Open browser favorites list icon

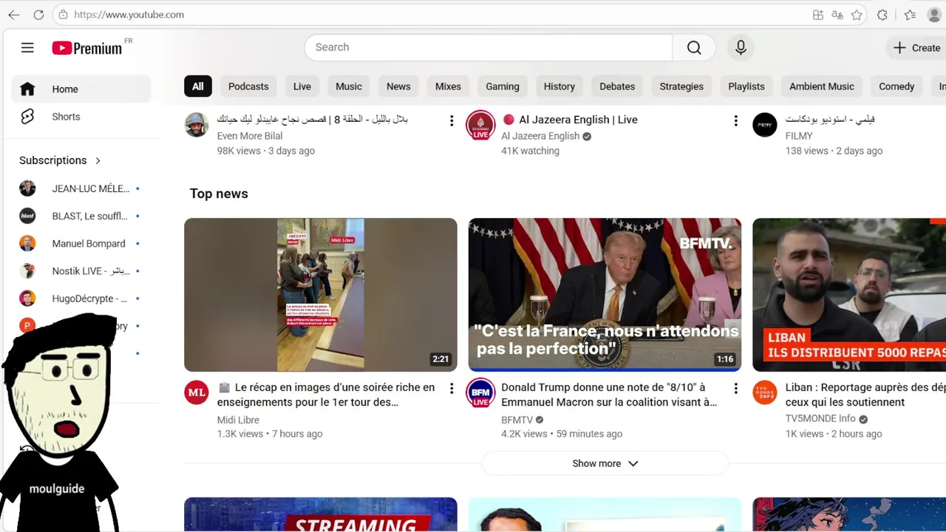click(x=910, y=15)
